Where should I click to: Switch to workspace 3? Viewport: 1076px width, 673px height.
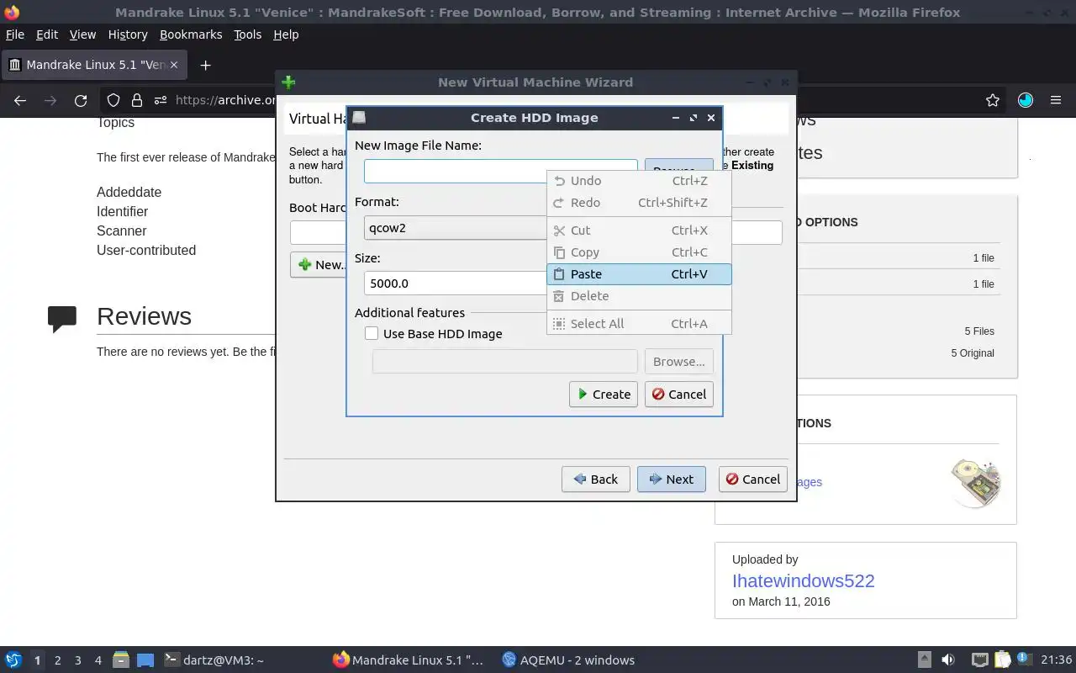[x=78, y=660]
